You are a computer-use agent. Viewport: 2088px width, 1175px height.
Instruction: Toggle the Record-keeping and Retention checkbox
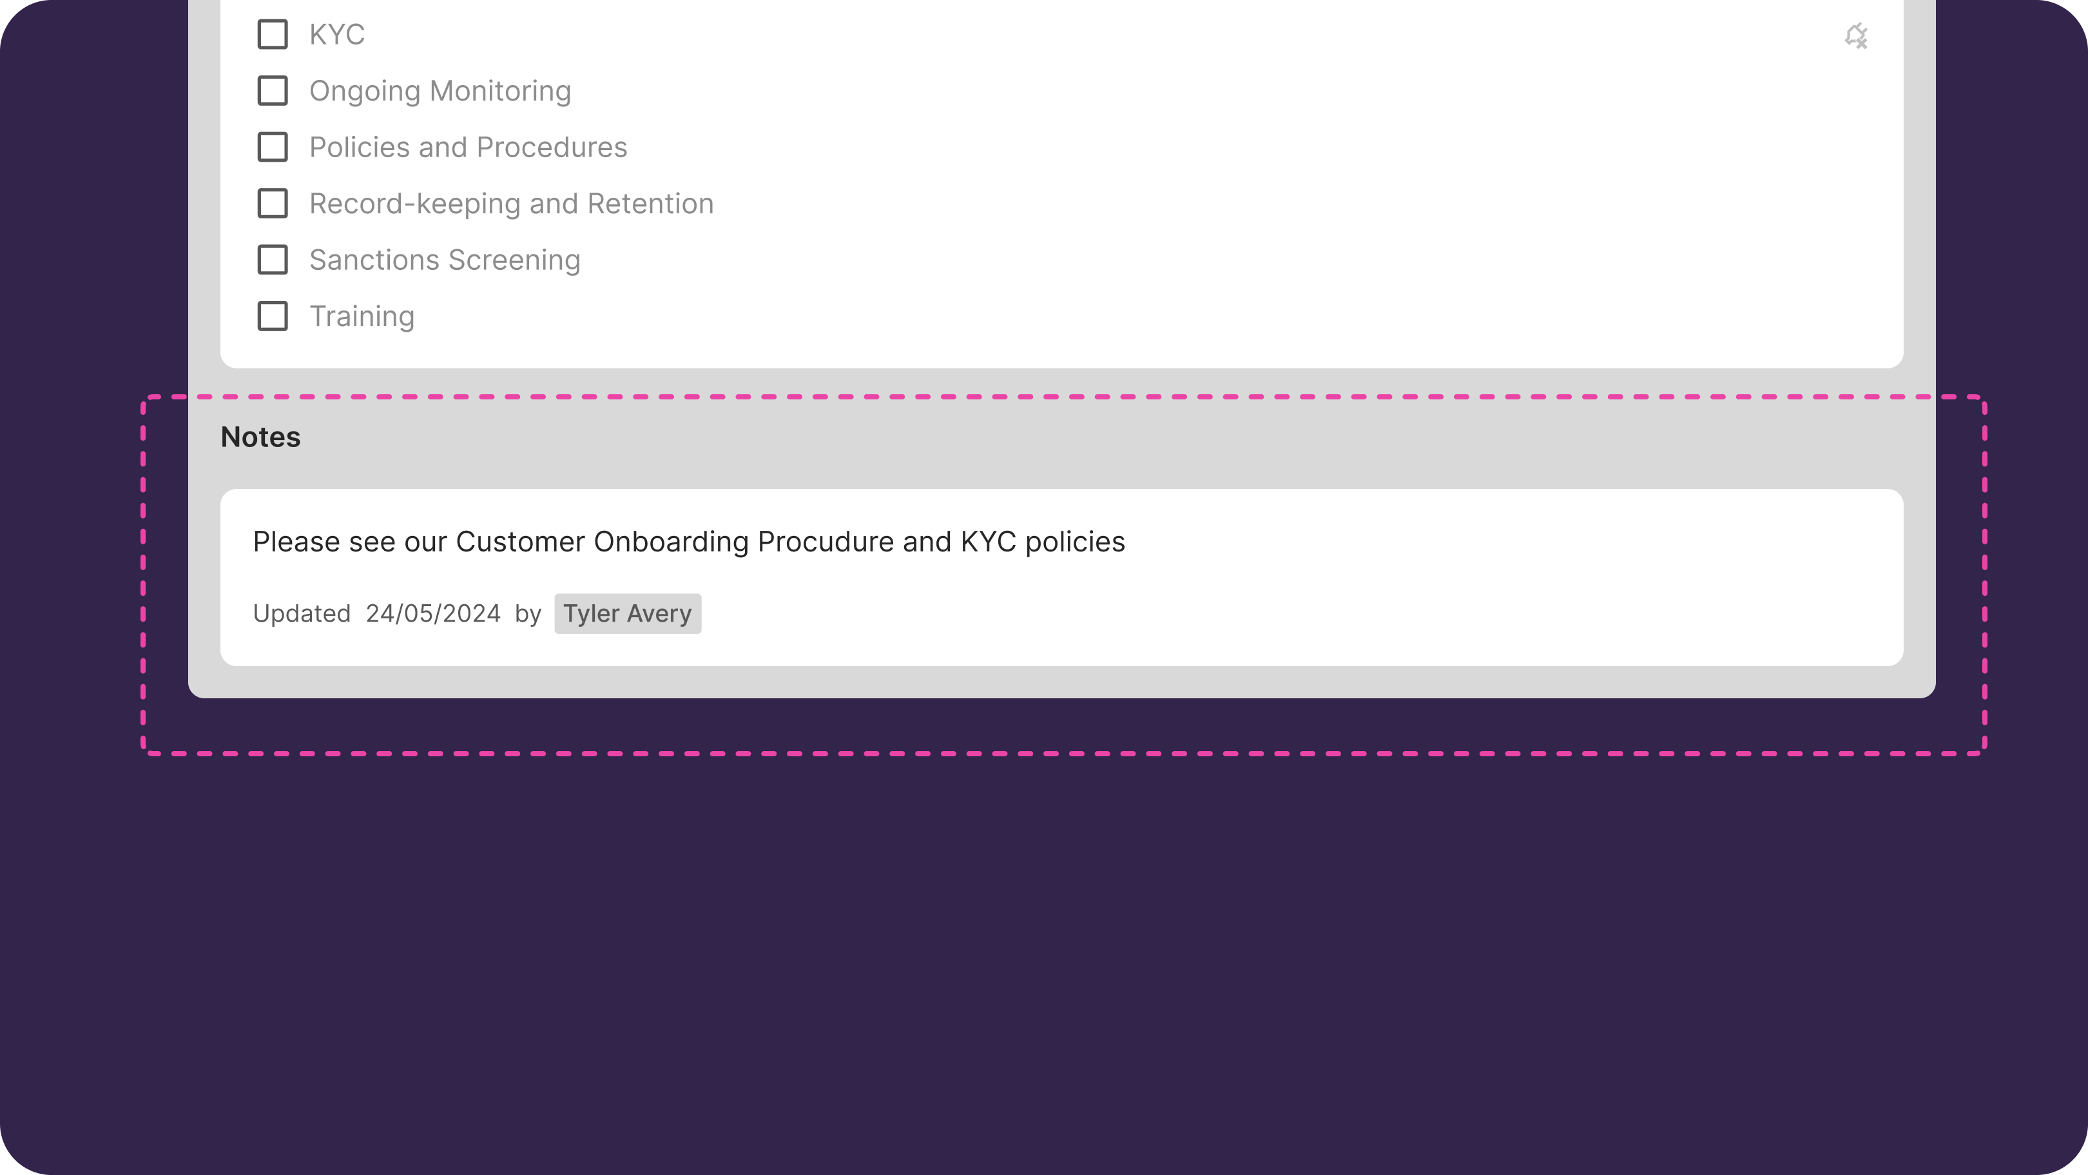(x=273, y=204)
